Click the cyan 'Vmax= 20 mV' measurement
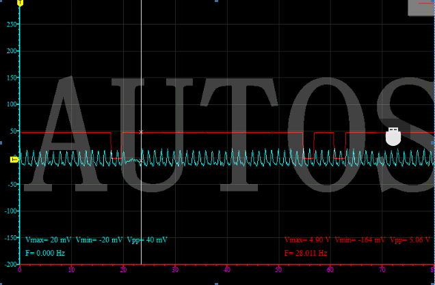 pos(49,240)
